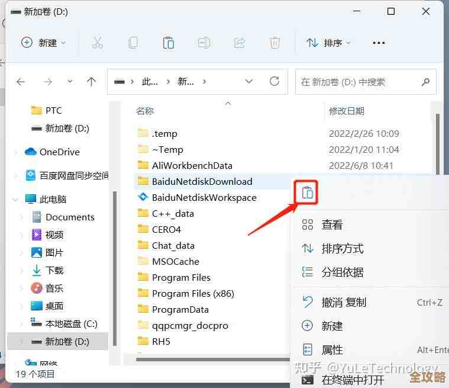The height and width of the screenshot is (388, 449).
Task: Click the Pictures icon in sidebar
Action: pyautogui.click(x=36, y=252)
